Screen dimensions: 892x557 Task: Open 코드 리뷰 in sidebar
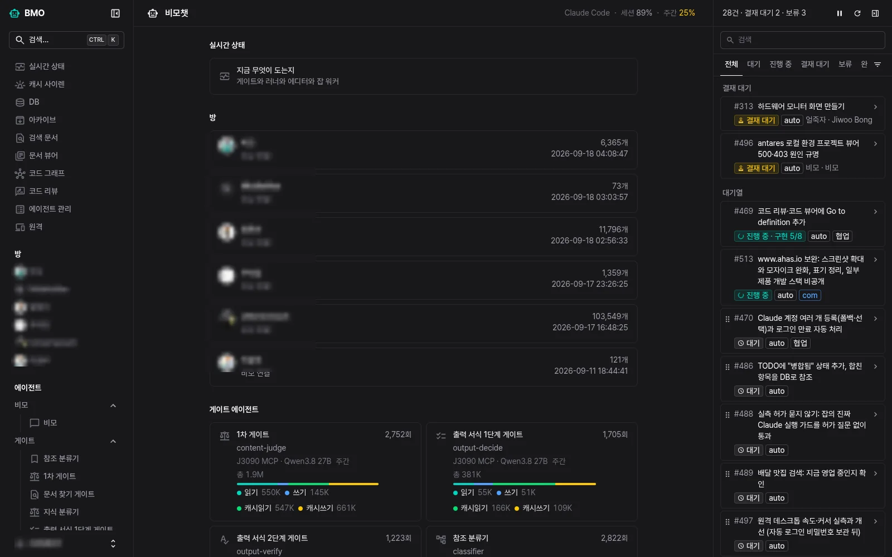[66, 191]
